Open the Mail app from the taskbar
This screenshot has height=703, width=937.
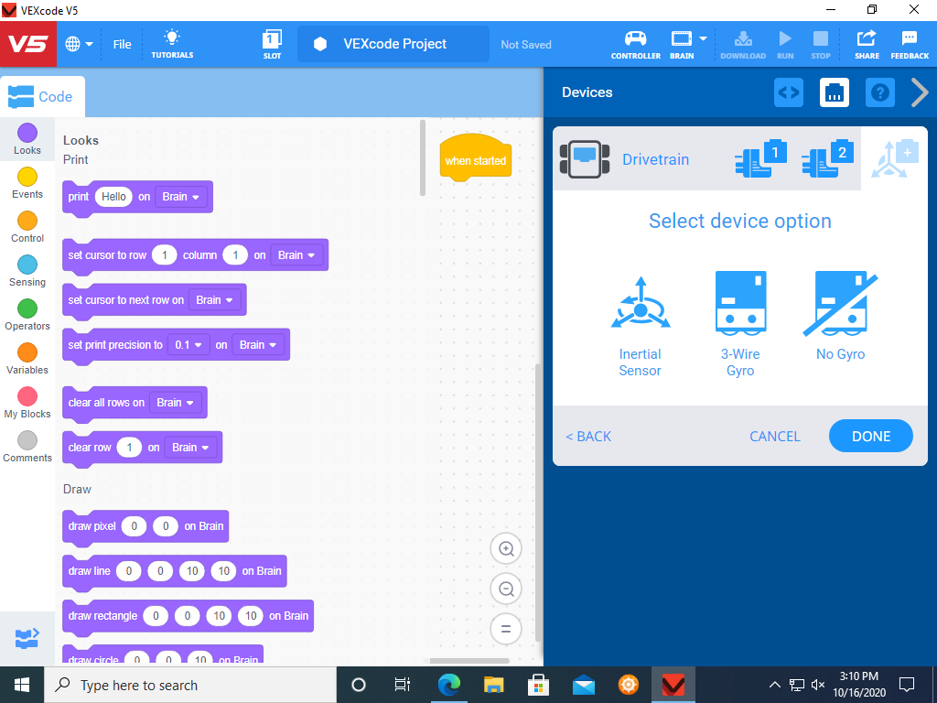(x=583, y=685)
